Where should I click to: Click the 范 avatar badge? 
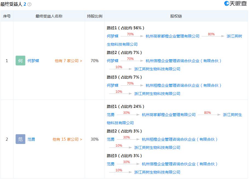[x=20, y=139]
